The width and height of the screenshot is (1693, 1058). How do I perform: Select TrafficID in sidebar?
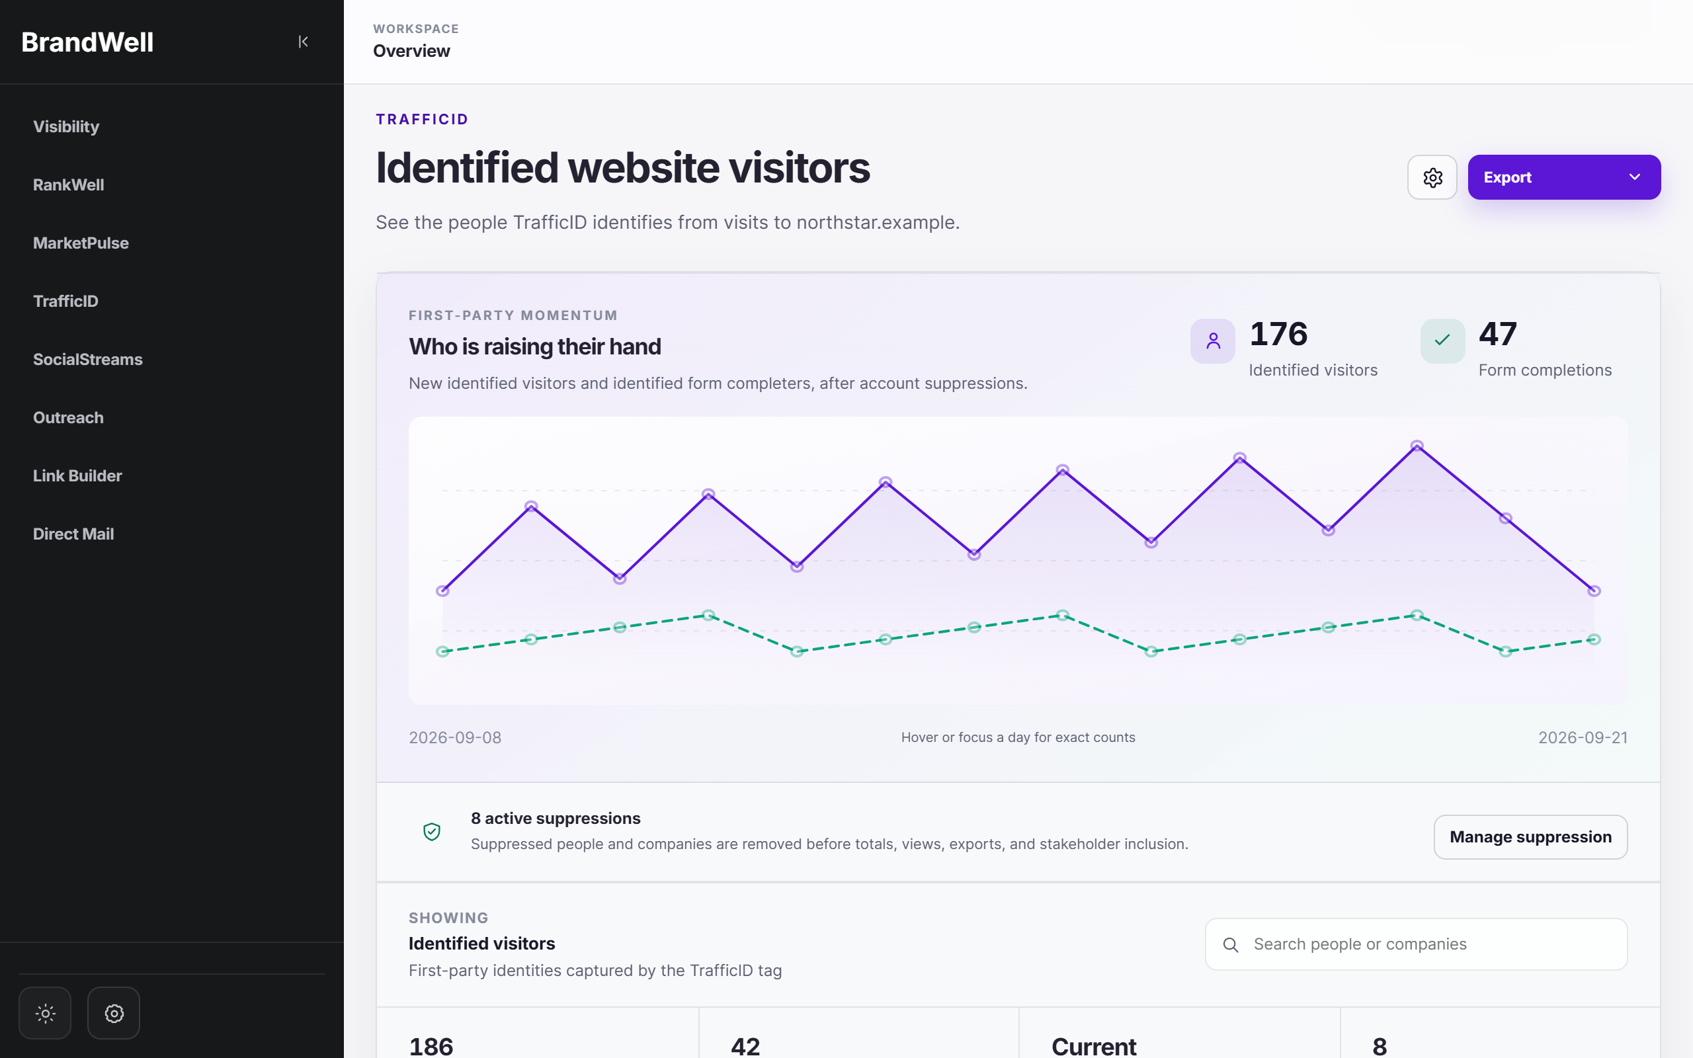pos(65,301)
